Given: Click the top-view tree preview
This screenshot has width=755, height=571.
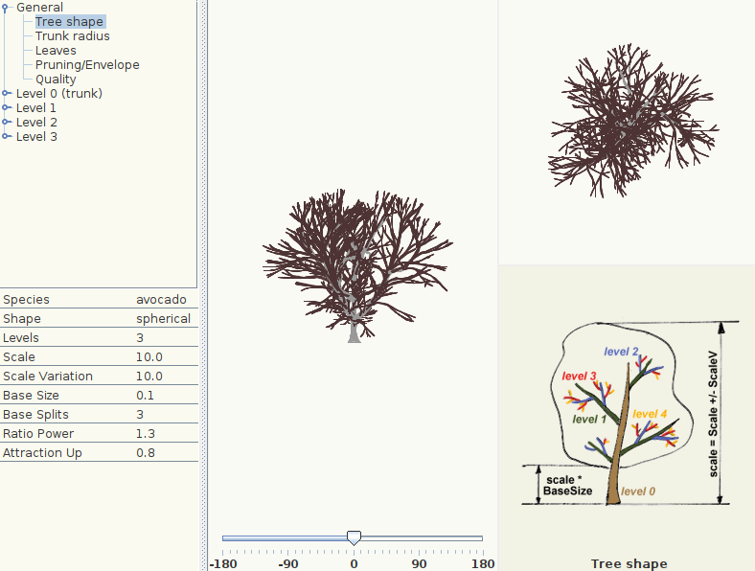Looking at the screenshot, I should pos(632,121).
